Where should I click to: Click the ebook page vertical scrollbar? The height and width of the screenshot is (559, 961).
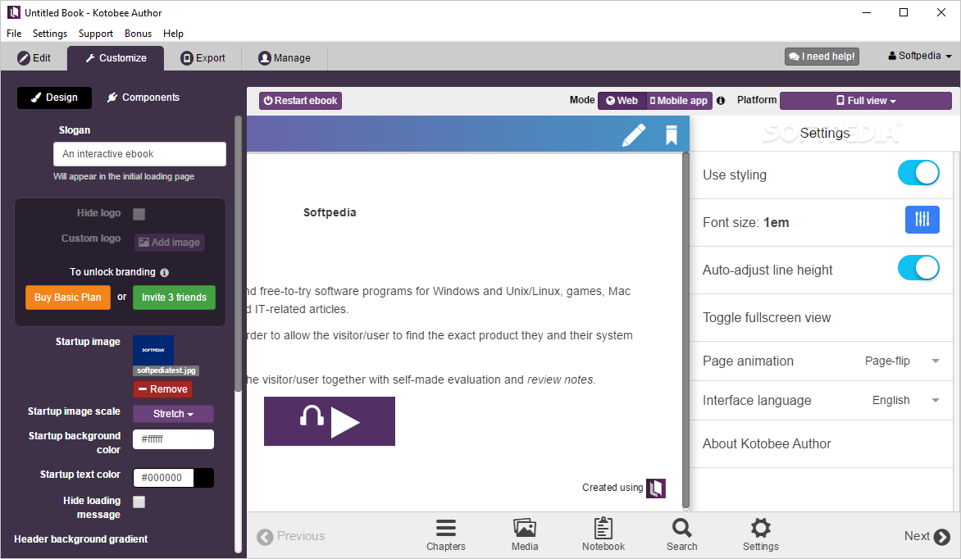685,331
